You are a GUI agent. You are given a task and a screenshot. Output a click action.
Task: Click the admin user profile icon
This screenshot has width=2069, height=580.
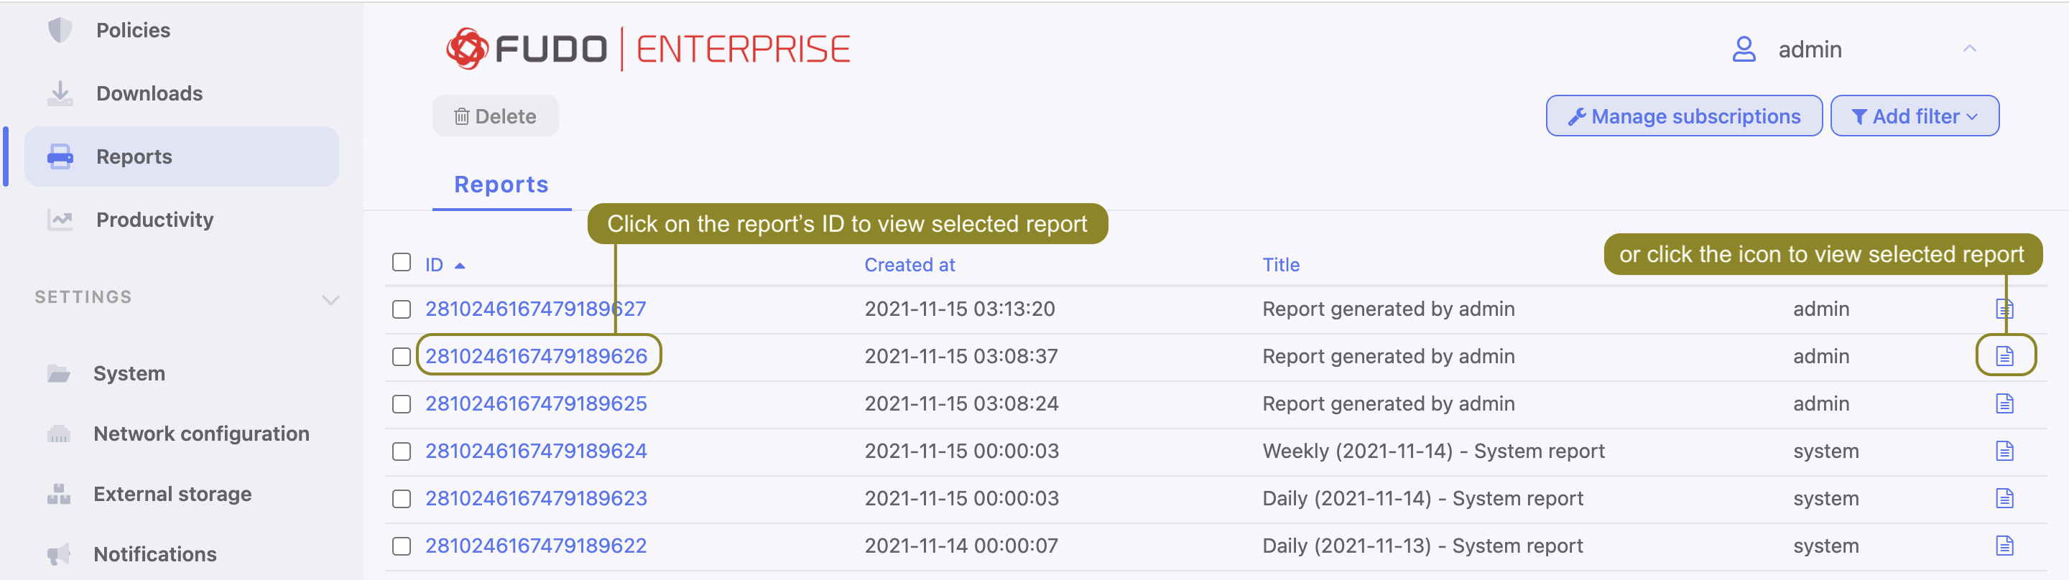tap(1743, 49)
